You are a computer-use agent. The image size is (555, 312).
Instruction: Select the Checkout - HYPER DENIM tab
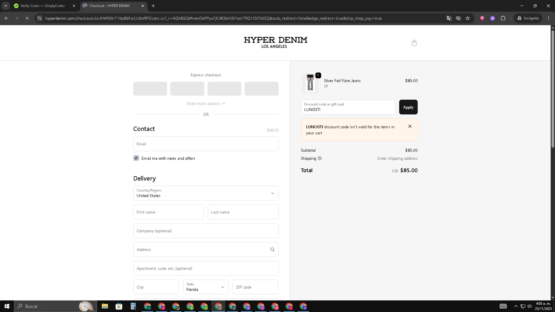coord(110,6)
